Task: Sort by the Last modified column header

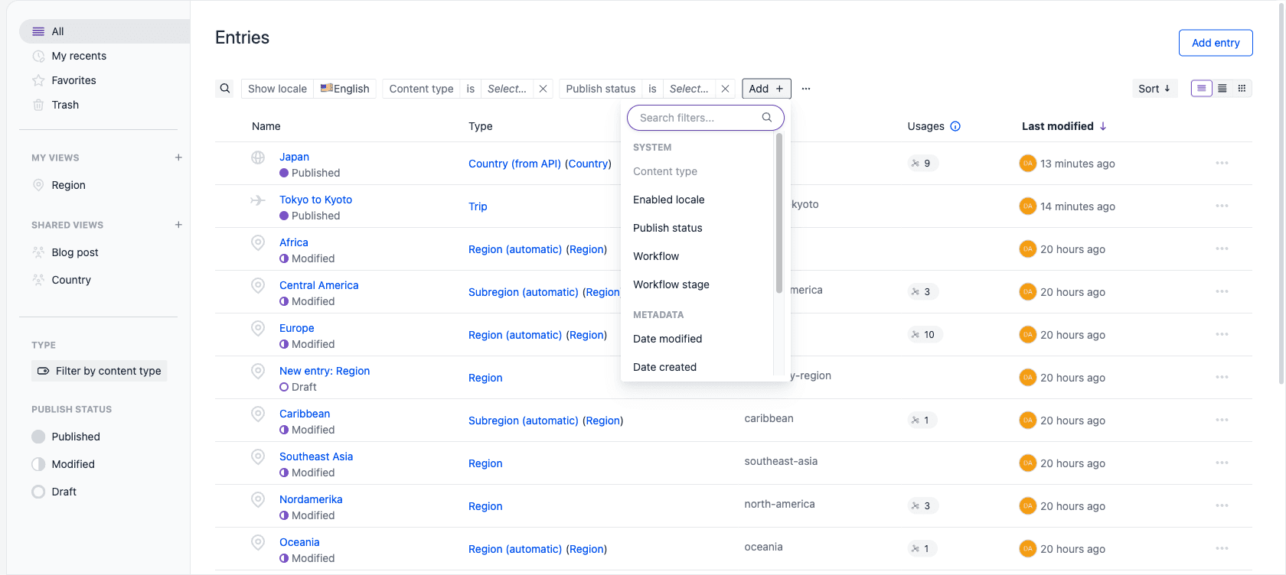Action: coord(1064,126)
